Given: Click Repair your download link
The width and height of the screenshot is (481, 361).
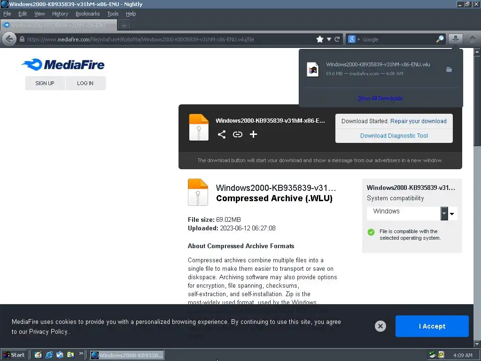Looking at the screenshot, I should click(x=418, y=121).
